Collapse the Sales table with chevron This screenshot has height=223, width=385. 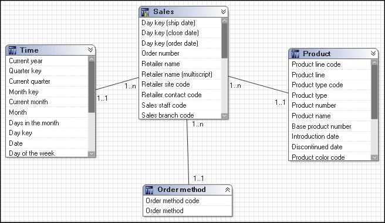click(x=224, y=12)
